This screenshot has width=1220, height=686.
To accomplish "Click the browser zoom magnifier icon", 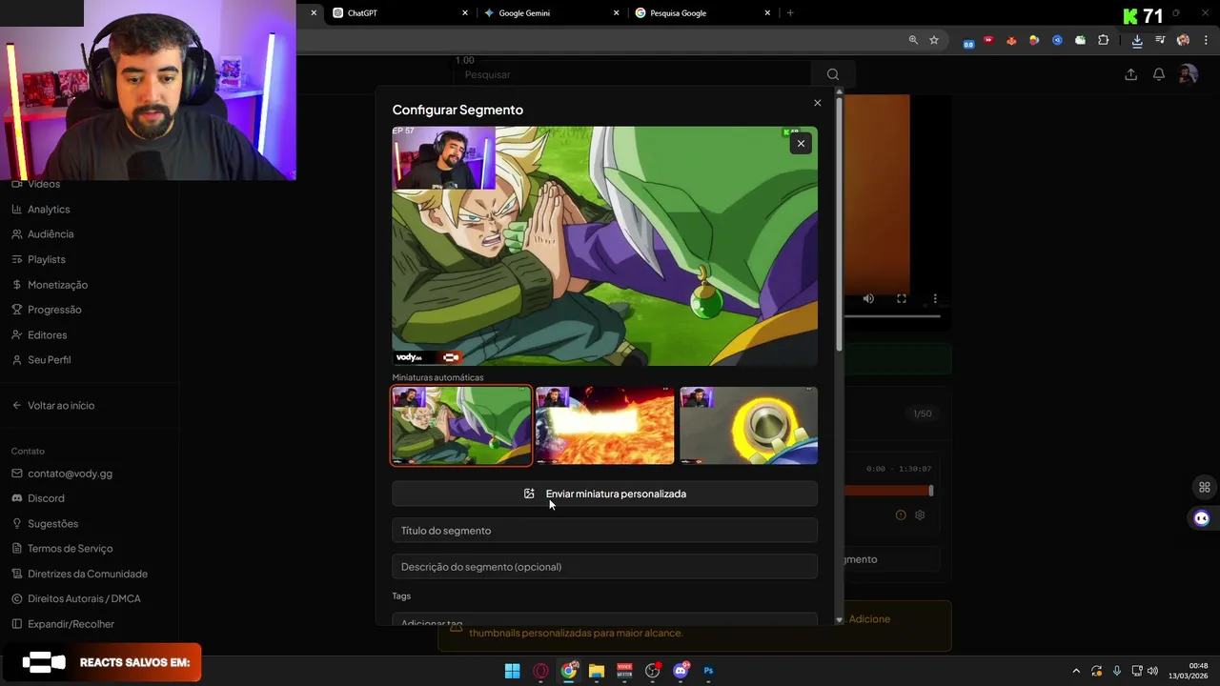I will point(913,40).
